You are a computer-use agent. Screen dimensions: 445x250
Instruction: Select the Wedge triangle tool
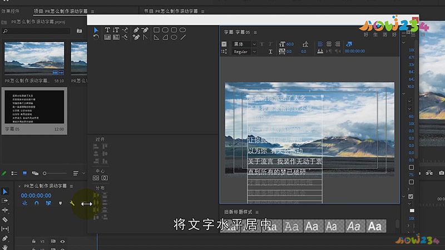coord(156,37)
